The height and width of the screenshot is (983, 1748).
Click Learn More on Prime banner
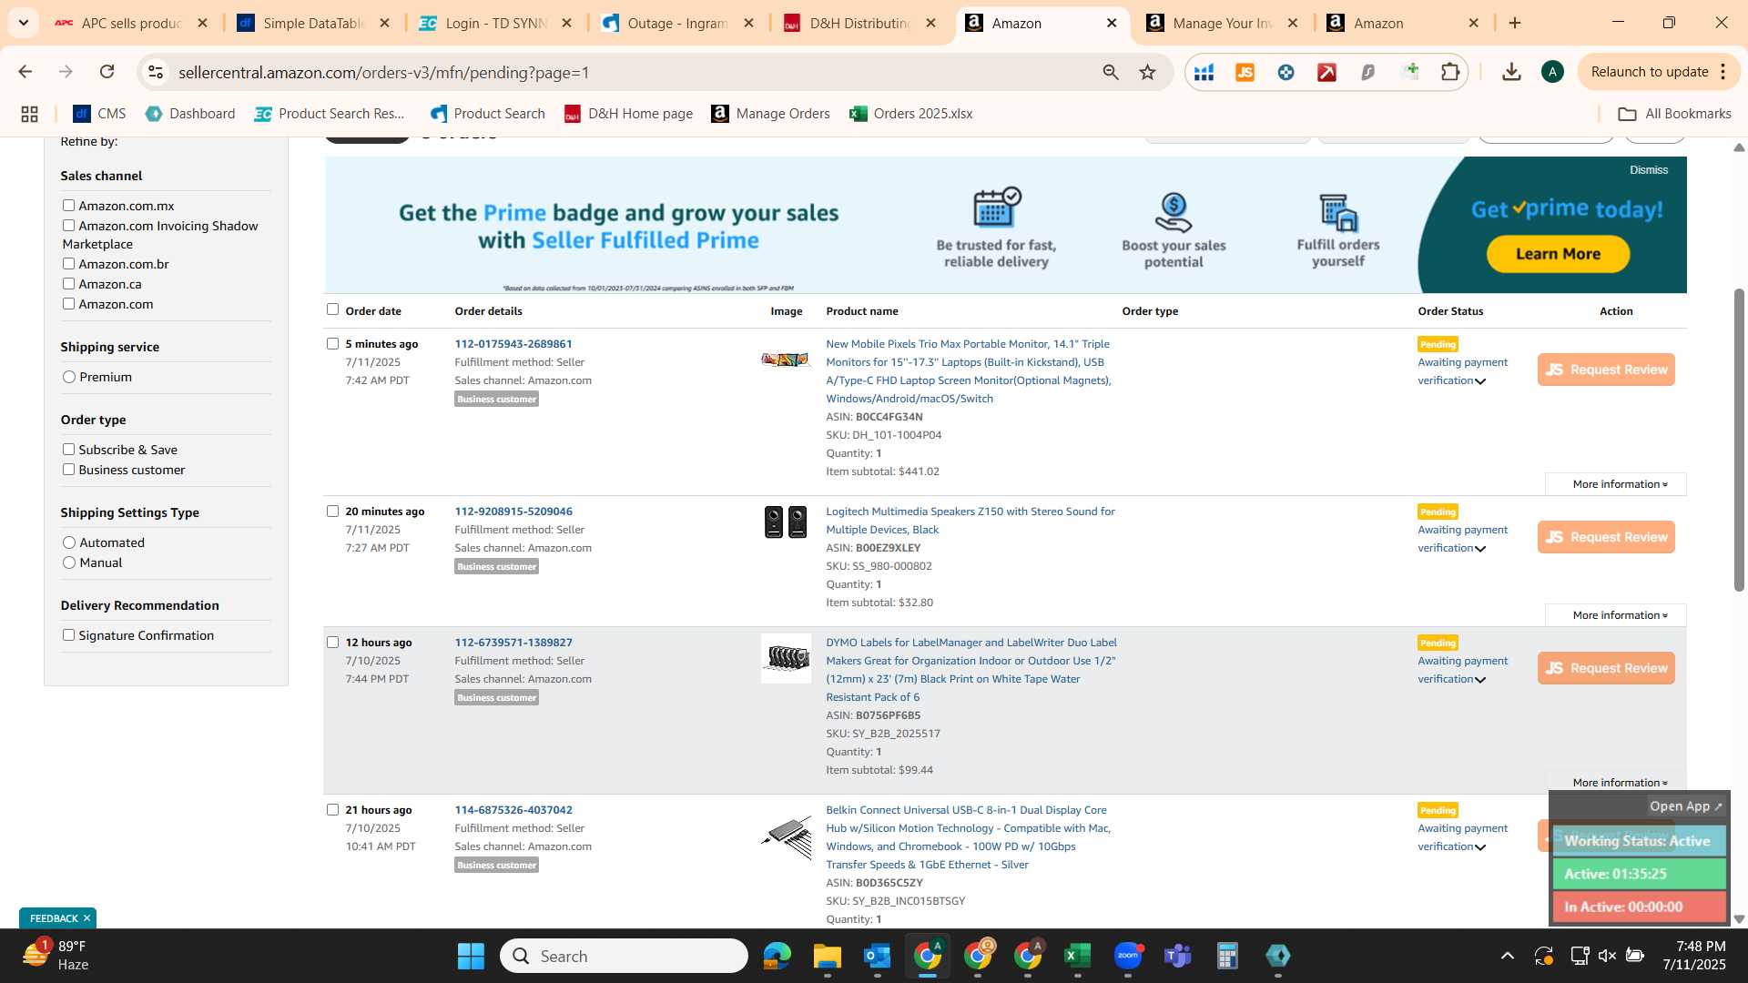pyautogui.click(x=1558, y=254)
